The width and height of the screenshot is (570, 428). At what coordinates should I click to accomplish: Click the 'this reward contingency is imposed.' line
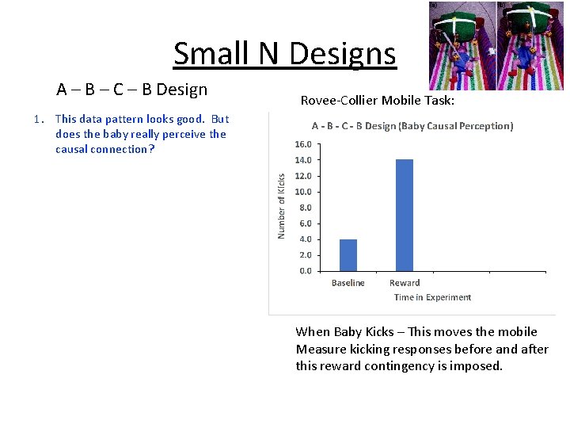[x=399, y=365]
